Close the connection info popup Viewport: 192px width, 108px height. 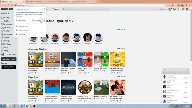[44, 8]
